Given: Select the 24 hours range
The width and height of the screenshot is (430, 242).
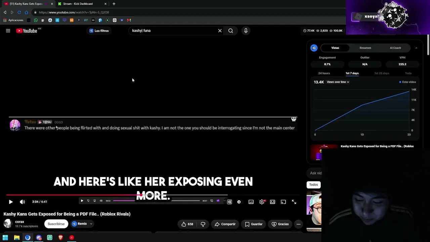Looking at the screenshot, I should coord(324,73).
